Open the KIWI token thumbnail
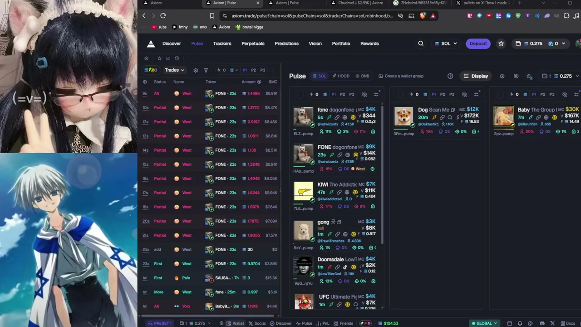The image size is (581, 327). [303, 191]
